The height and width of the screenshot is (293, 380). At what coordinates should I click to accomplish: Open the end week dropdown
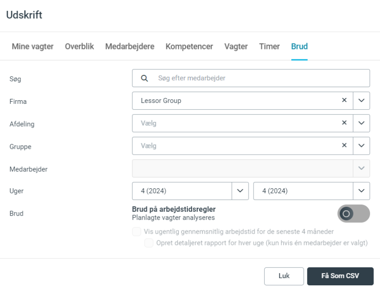(x=362, y=191)
